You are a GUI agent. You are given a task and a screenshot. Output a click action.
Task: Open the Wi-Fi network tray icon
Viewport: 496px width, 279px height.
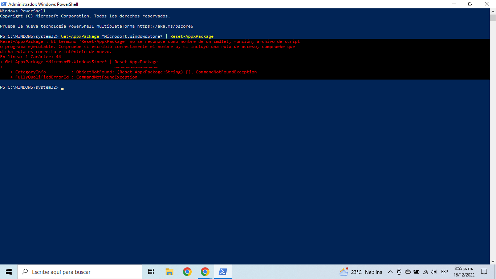pos(425,272)
